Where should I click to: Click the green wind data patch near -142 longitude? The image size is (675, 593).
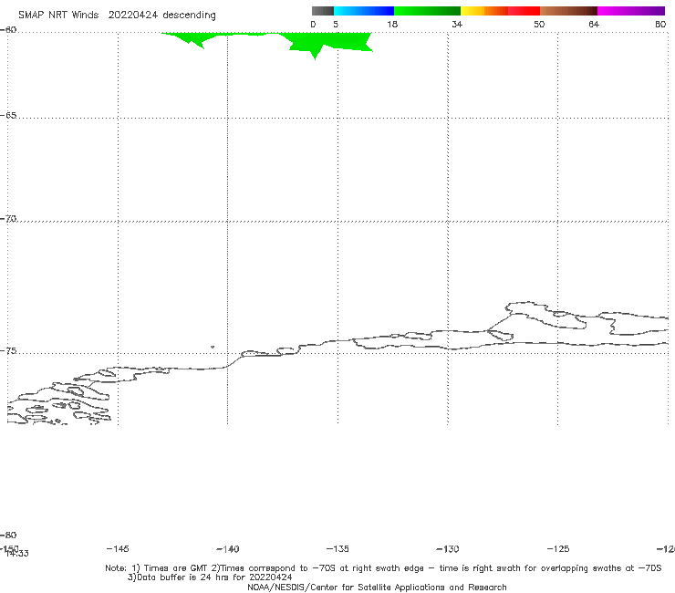[193, 38]
